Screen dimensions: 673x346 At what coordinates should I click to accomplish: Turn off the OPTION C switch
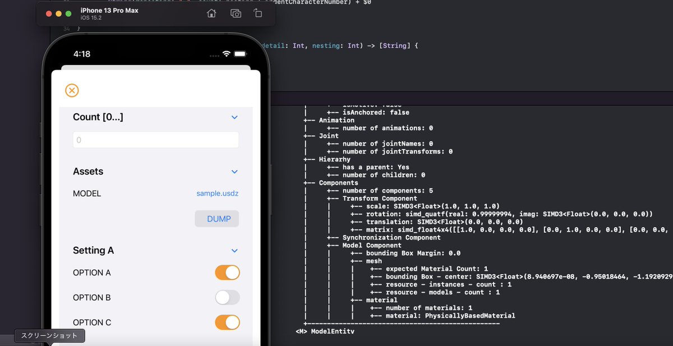click(x=228, y=322)
